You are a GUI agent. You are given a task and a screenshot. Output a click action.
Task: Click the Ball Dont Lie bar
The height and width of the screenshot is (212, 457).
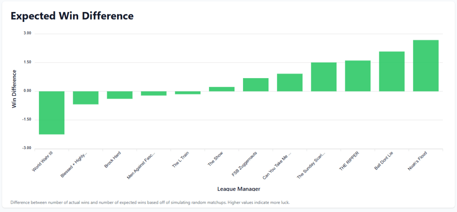(x=392, y=71)
